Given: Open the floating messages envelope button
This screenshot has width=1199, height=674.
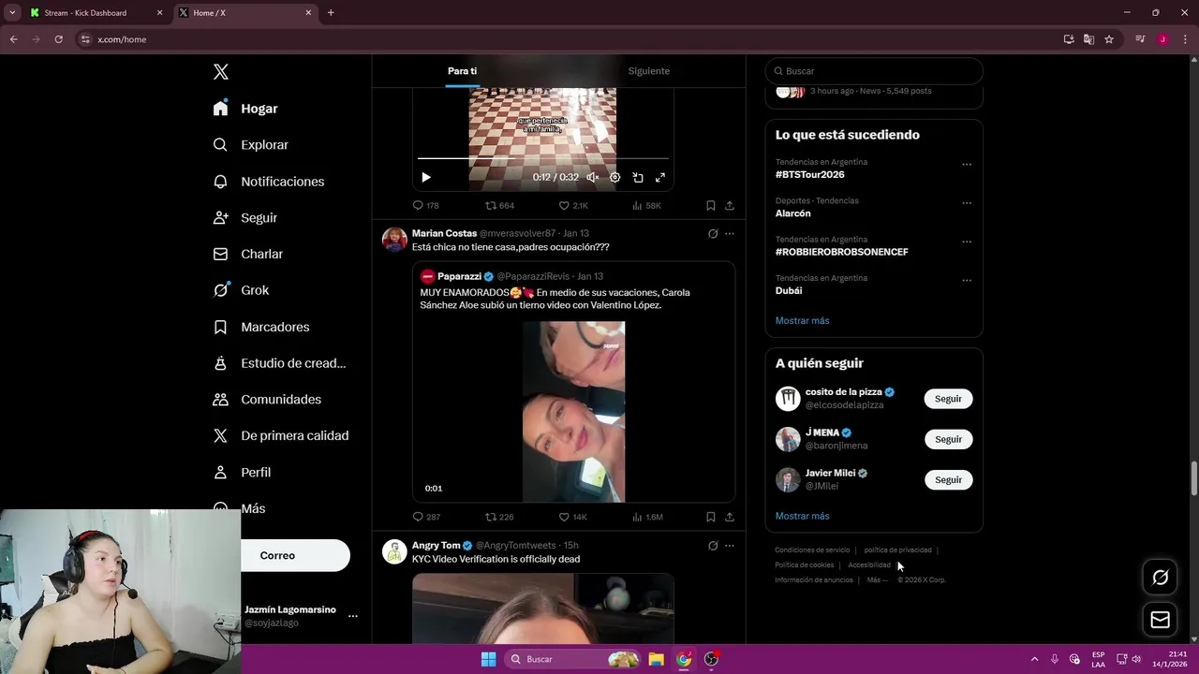Looking at the screenshot, I should click(1160, 620).
